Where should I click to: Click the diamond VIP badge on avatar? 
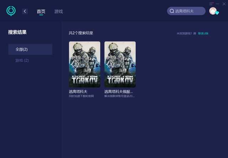(217, 13)
